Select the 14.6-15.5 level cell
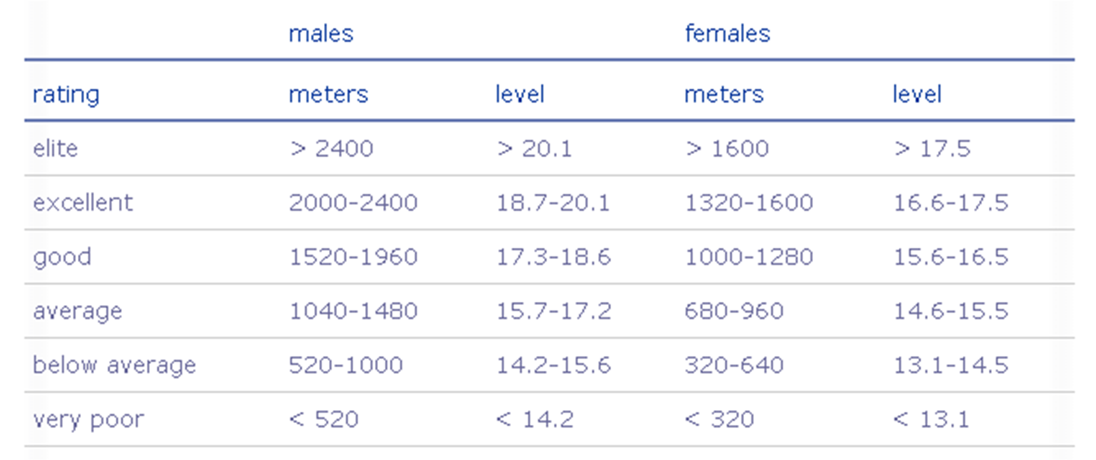Viewport: 1096px width, 460px height. 951,311
